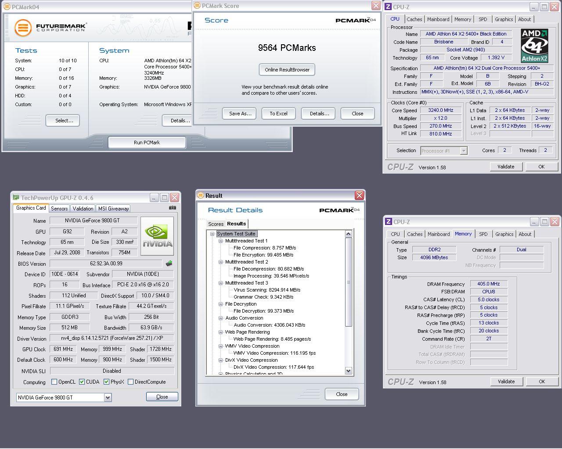
Task: Select Audio Conversion 4306.043 KB/s row
Action: pos(269,325)
